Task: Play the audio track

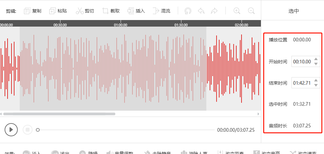Action: [x=11, y=130]
